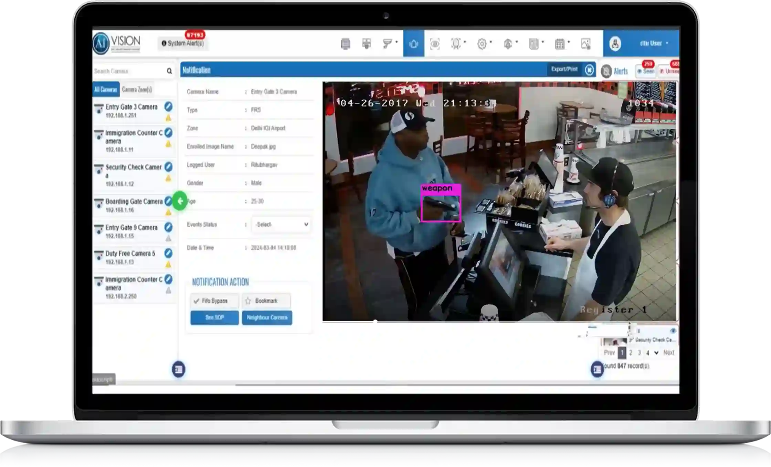Click the settings gear icon in toolbar

[482, 44]
